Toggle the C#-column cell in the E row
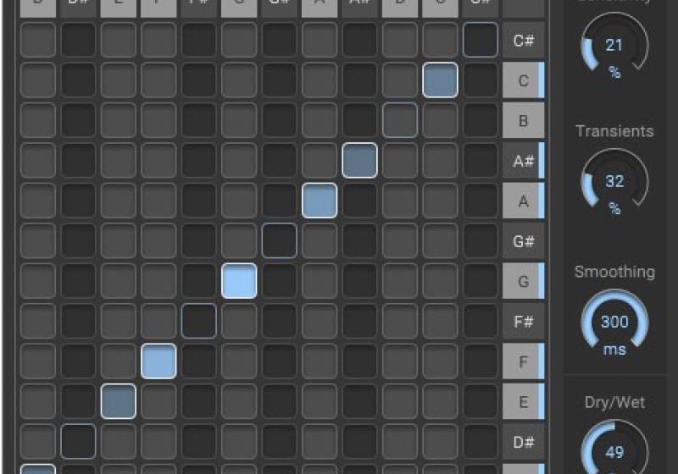Screen dimensions: 678x474 pos(481,401)
